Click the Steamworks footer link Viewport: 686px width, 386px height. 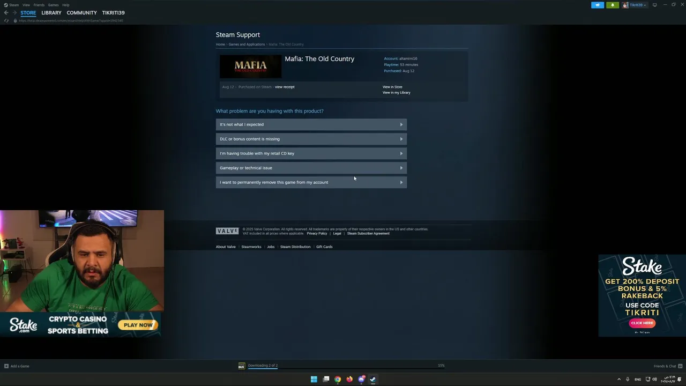[x=251, y=247]
